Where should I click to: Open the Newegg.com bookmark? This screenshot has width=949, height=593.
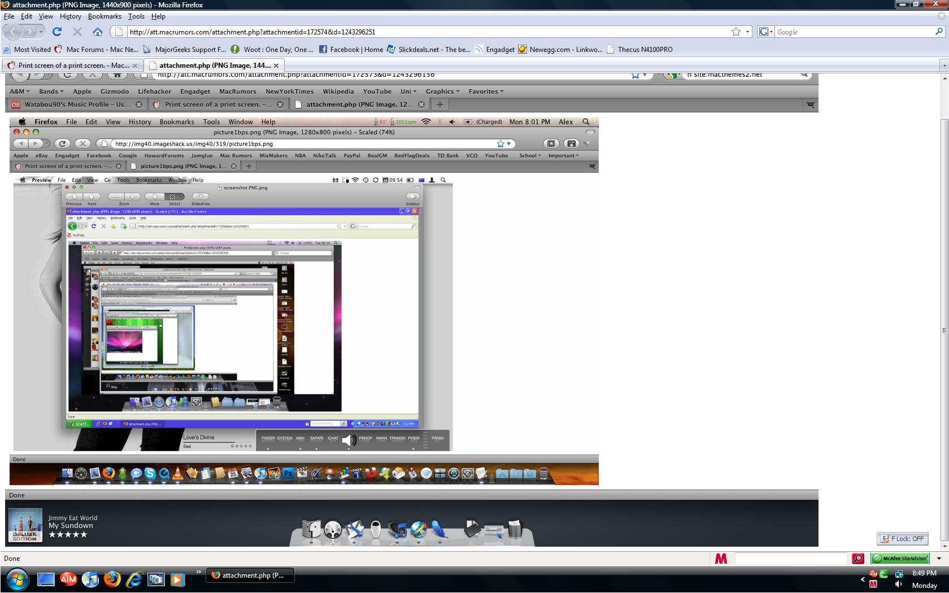[x=560, y=50]
